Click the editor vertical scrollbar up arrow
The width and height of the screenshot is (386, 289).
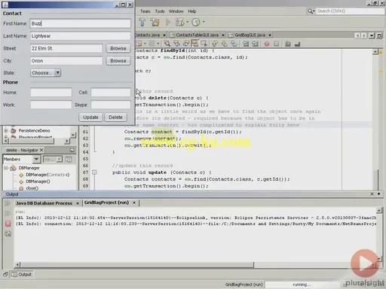[x=375, y=52]
